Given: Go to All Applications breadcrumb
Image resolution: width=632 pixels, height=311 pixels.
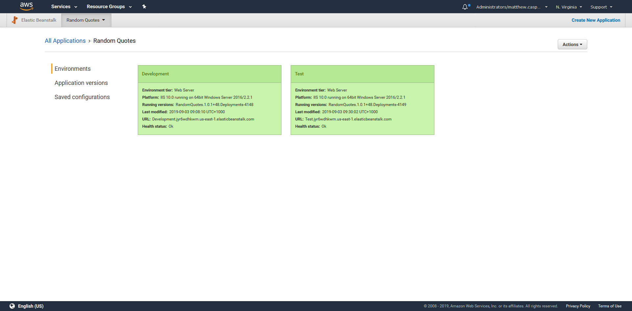Looking at the screenshot, I should point(65,41).
